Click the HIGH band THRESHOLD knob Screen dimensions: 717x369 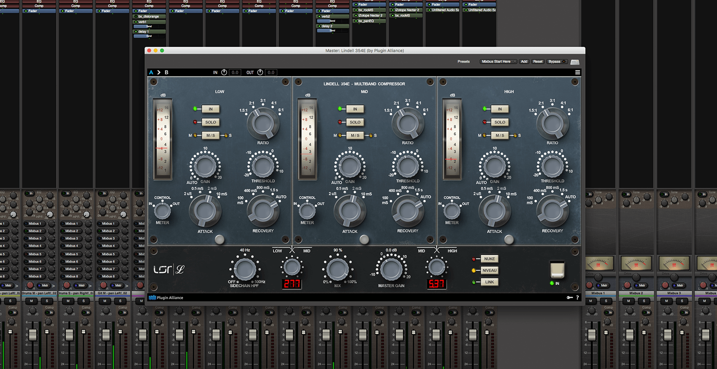pyautogui.click(x=553, y=167)
